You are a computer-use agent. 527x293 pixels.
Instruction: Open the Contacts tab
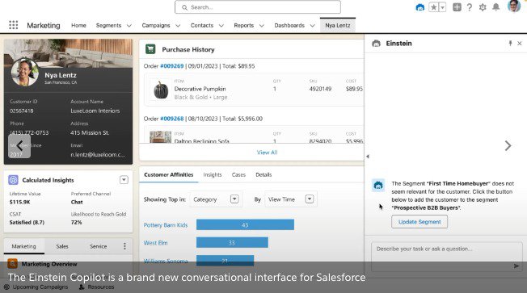[x=202, y=26]
